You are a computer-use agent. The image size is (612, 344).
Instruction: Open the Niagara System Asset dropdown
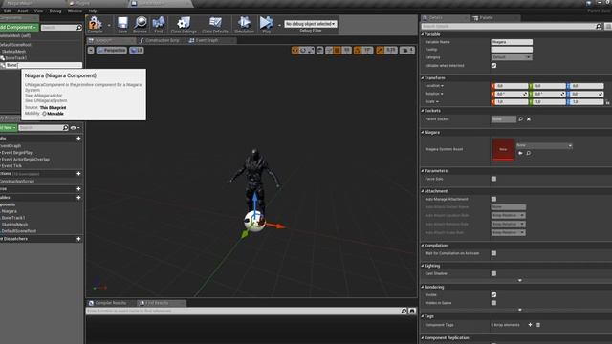[544, 145]
